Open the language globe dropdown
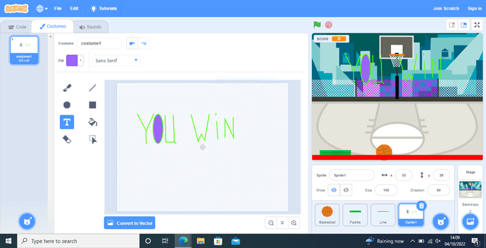The width and height of the screenshot is (486, 248). [x=42, y=9]
